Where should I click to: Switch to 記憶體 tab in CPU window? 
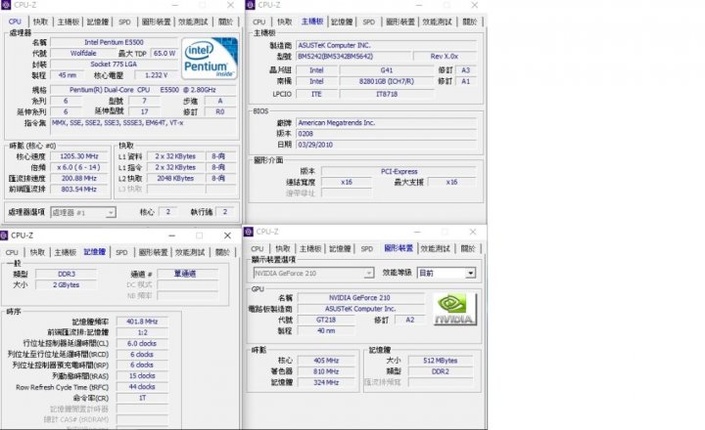pyautogui.click(x=98, y=21)
